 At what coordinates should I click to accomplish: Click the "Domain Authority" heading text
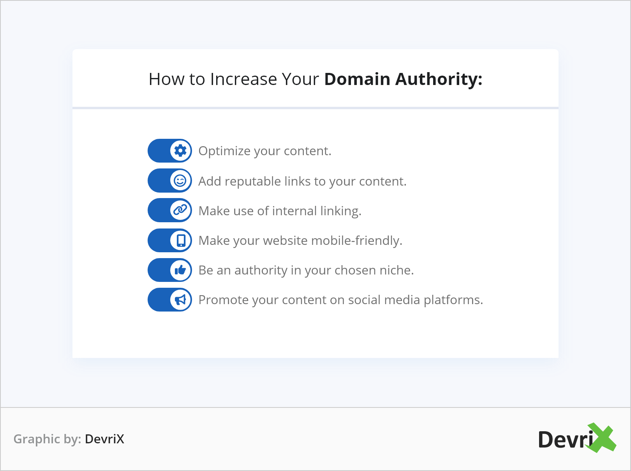point(403,79)
